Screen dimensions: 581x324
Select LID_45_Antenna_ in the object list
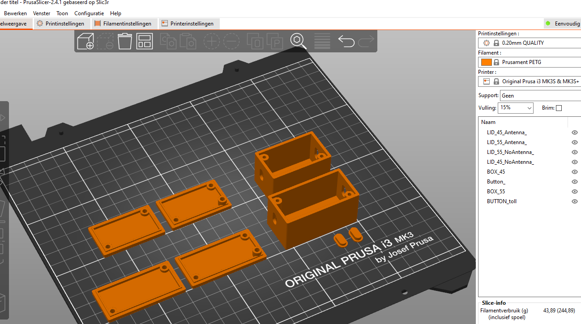(507, 132)
